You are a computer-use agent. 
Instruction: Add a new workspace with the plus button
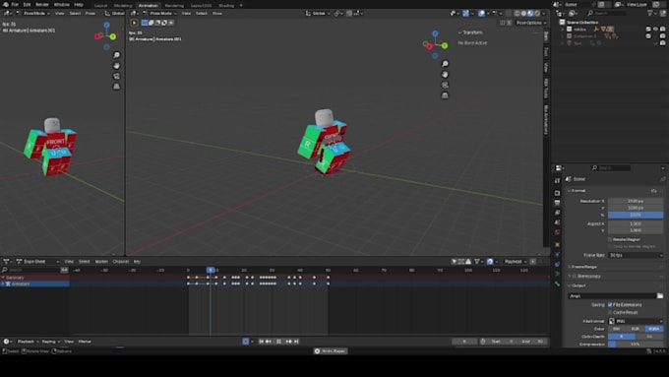click(241, 6)
